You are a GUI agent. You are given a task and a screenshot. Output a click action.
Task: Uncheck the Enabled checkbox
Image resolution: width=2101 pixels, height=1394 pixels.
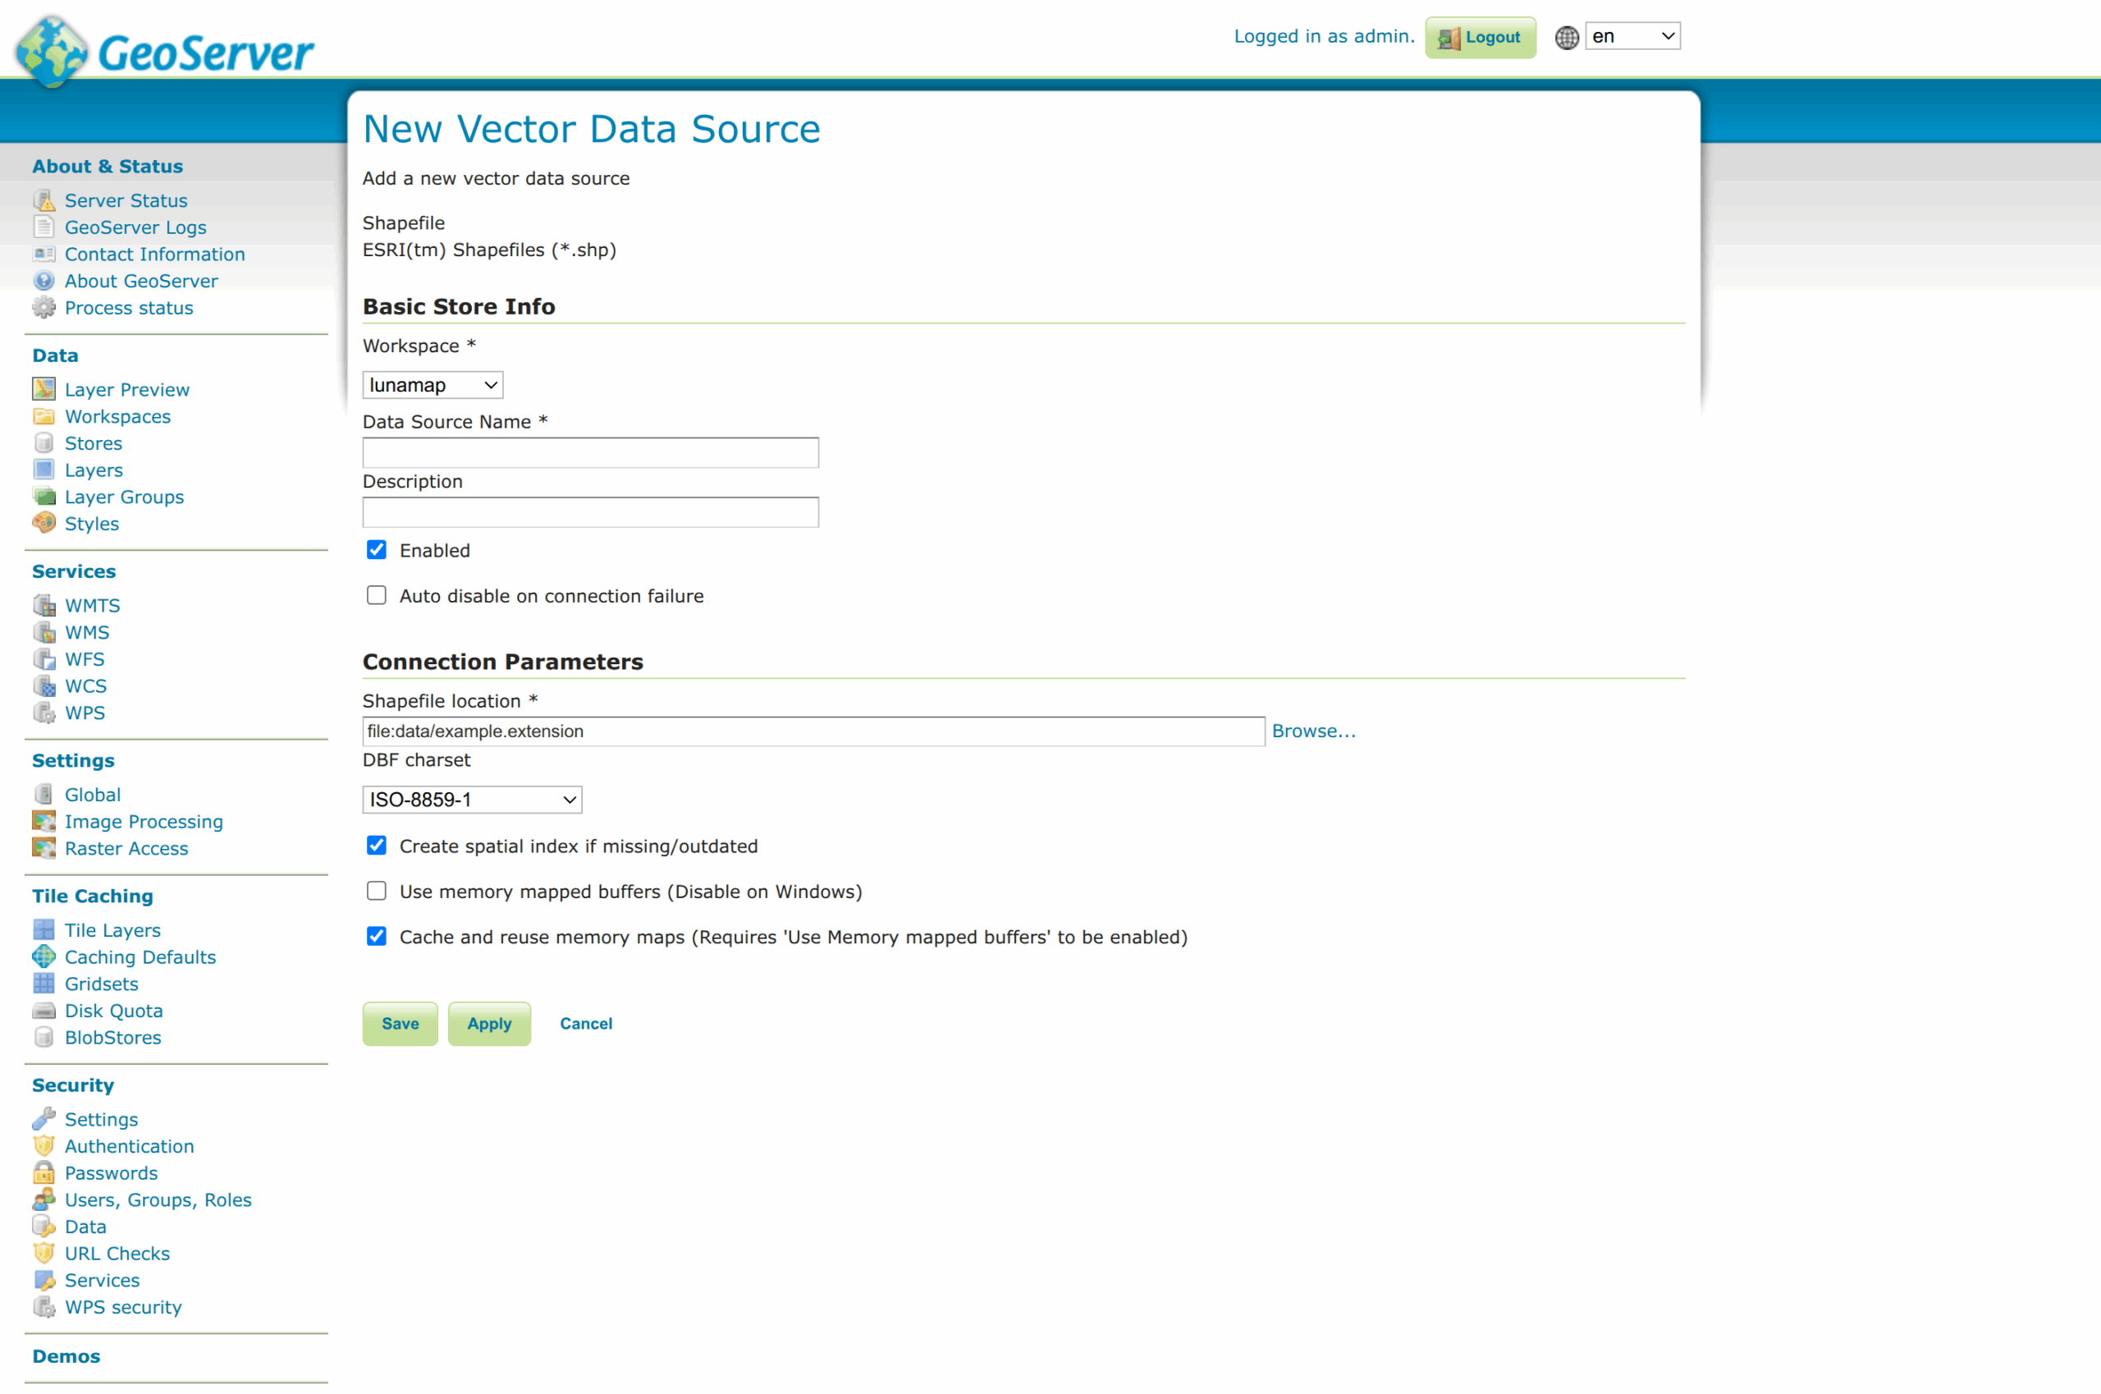[377, 550]
